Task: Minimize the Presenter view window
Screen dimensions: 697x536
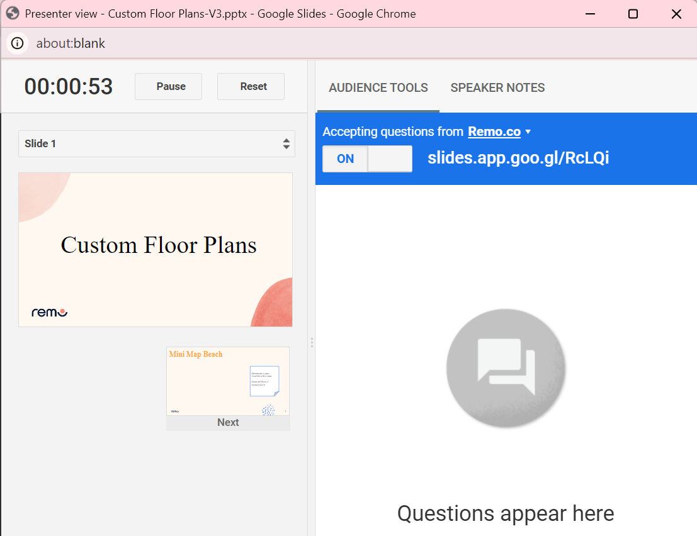Action: [x=590, y=14]
